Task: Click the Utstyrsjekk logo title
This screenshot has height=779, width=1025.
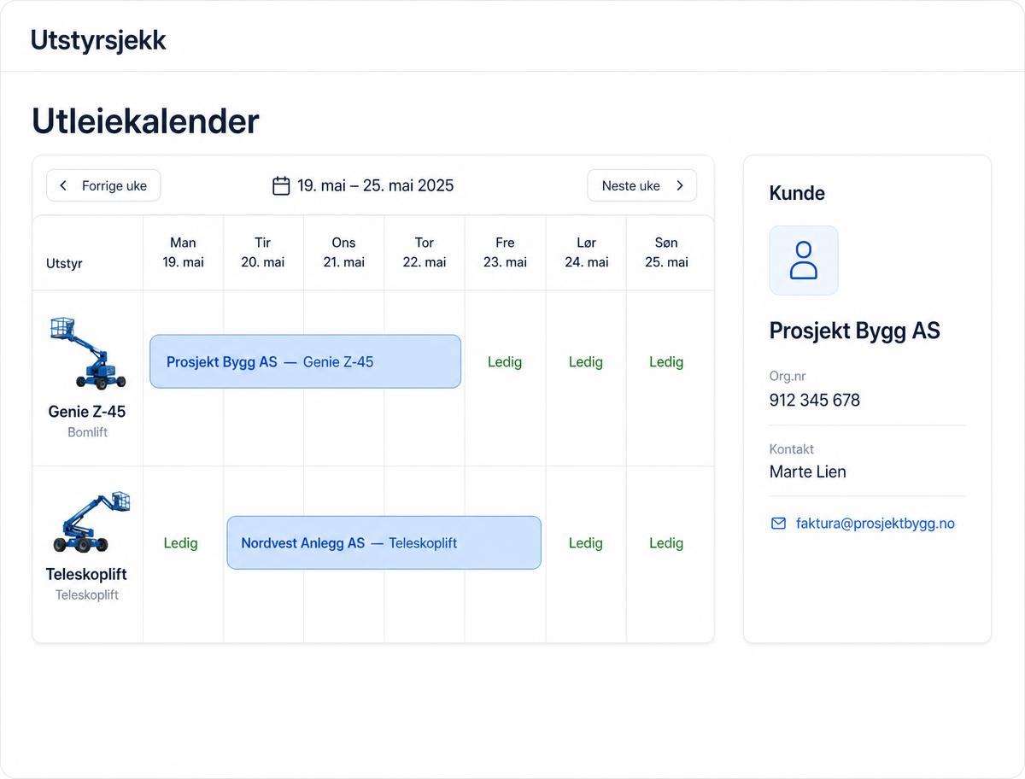Action: [98, 39]
